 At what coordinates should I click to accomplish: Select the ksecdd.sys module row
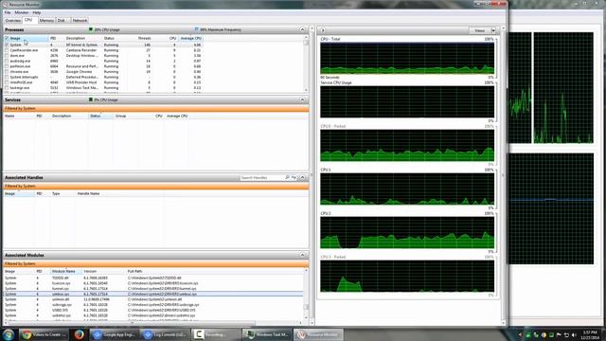(x=153, y=283)
